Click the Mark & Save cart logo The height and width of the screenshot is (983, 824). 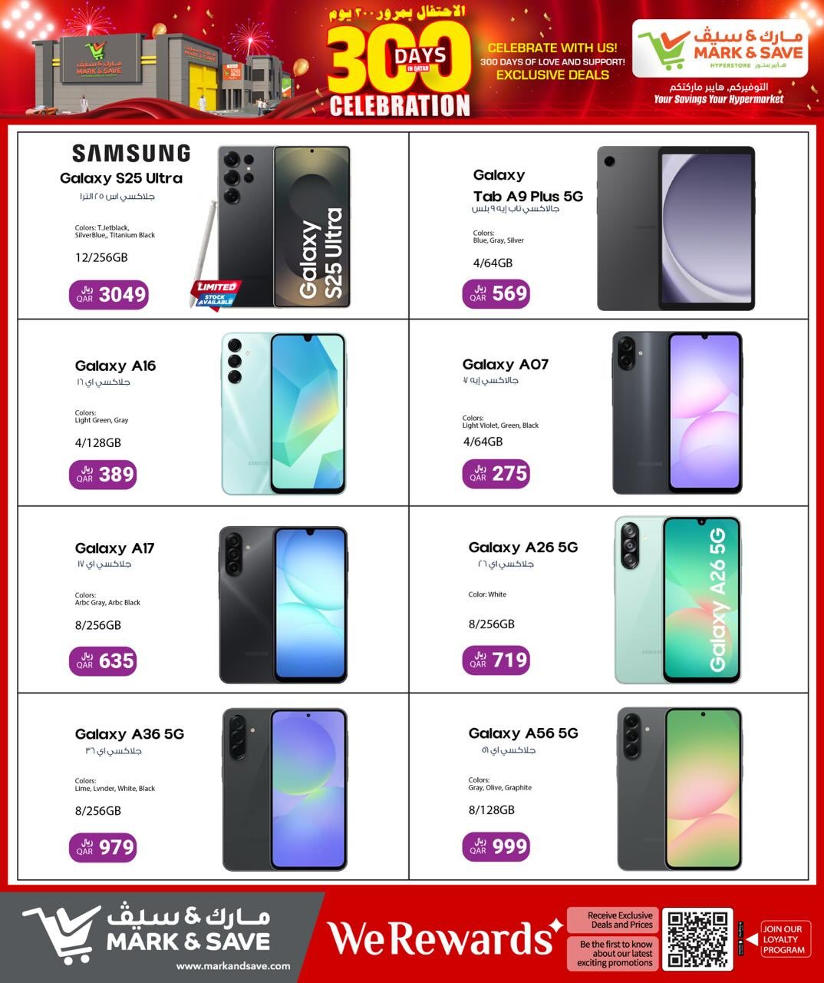pyautogui.click(x=719, y=49)
